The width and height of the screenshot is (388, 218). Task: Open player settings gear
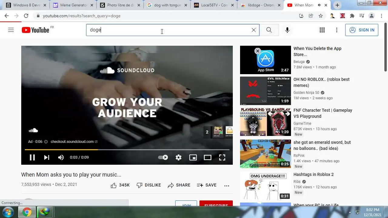179,157
